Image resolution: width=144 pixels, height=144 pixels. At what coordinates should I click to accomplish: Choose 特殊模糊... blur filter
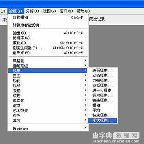(103, 115)
